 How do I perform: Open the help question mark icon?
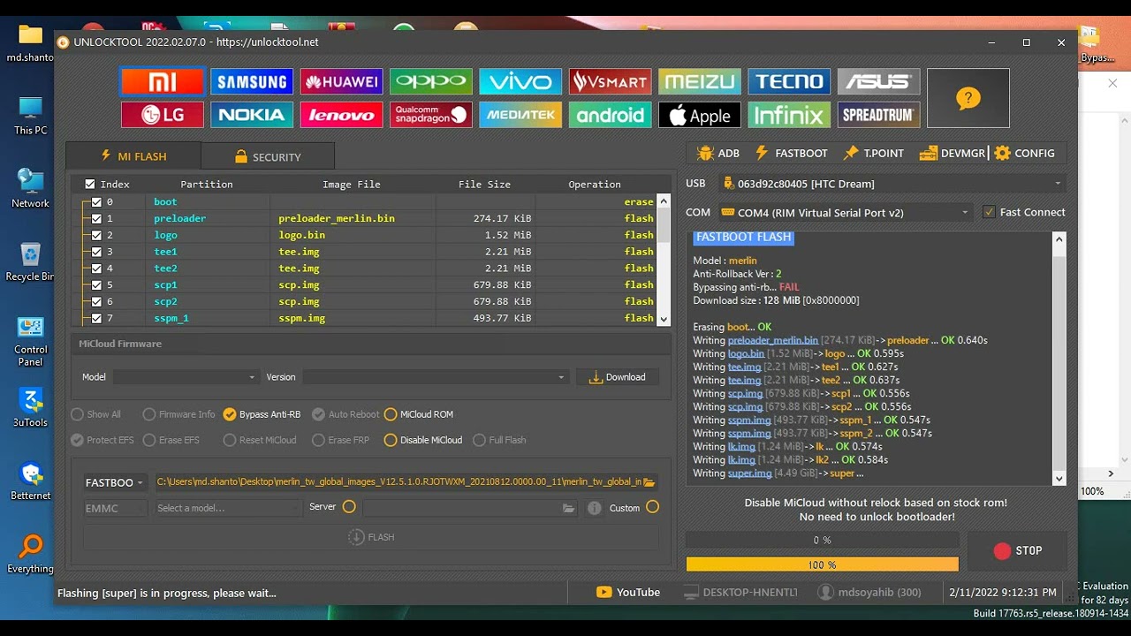[968, 98]
